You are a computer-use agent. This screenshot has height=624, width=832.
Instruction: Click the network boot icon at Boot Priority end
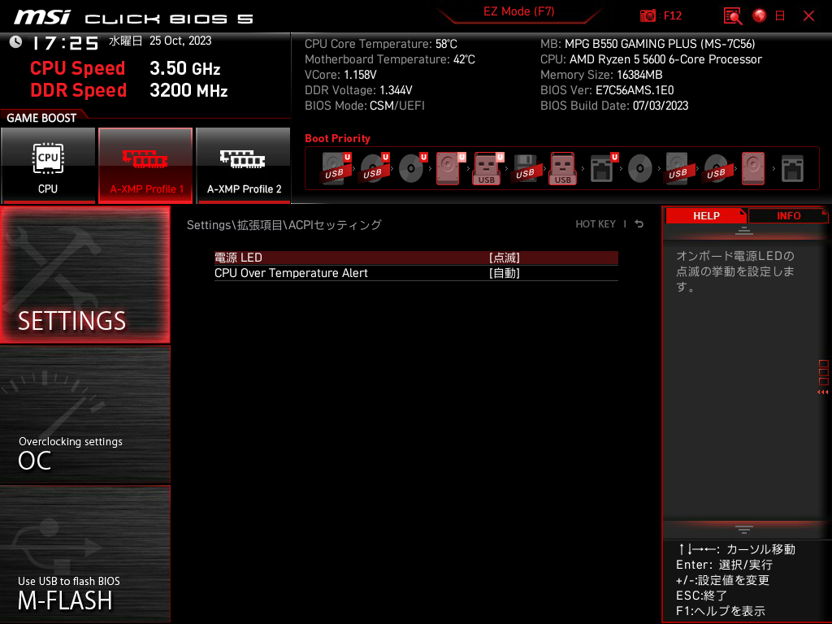pyautogui.click(x=792, y=168)
